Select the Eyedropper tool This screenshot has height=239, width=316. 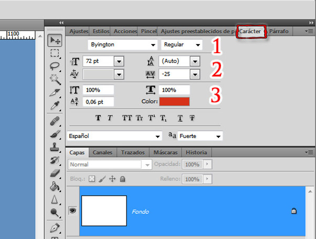coord(55,105)
